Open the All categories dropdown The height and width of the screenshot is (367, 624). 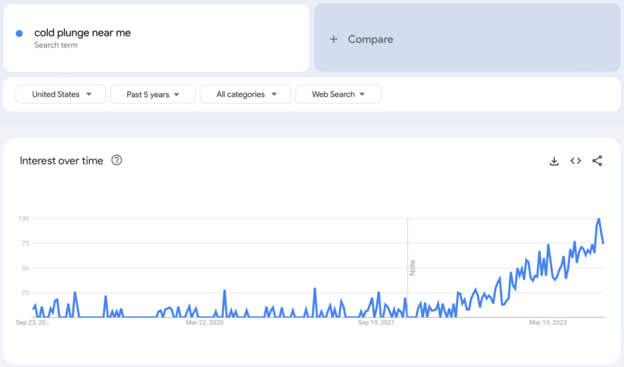[246, 94]
